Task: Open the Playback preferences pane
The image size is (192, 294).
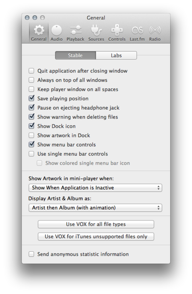Action: point(75,32)
